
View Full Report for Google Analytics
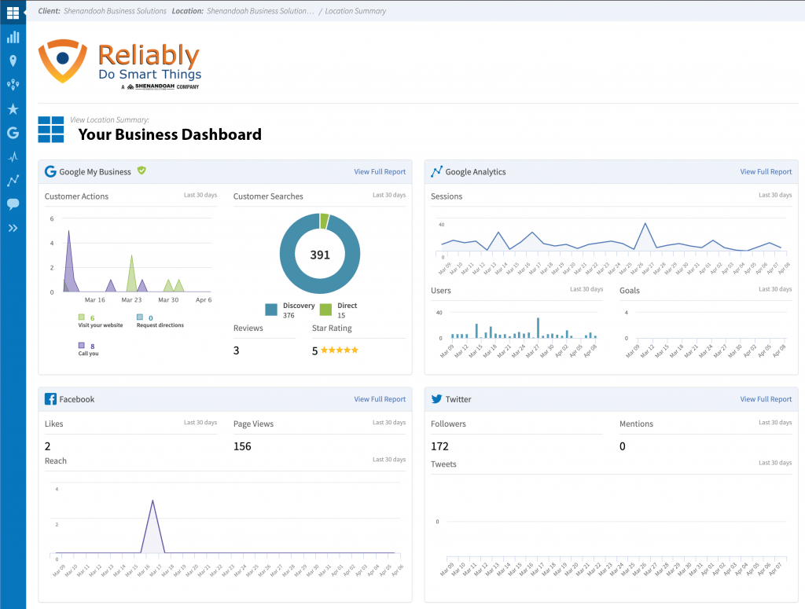point(766,172)
